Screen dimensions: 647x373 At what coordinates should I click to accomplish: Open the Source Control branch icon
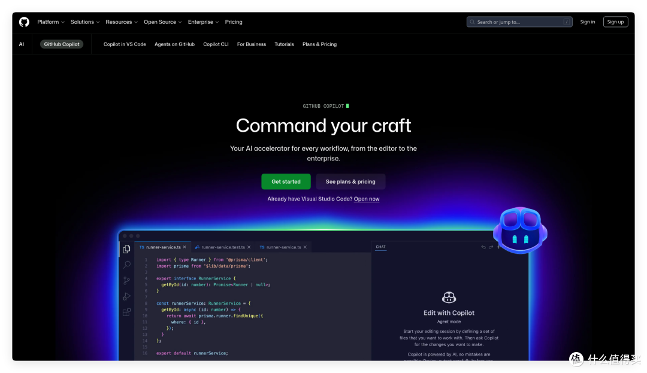tap(126, 281)
